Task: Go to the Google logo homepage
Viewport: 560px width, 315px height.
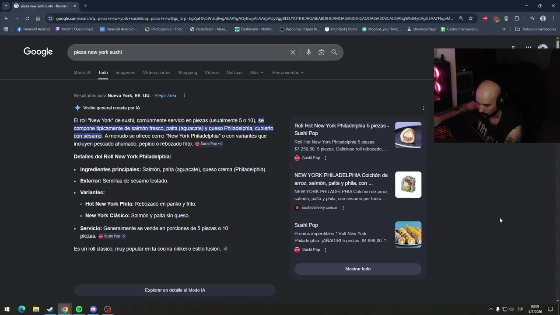Action: pyautogui.click(x=38, y=52)
